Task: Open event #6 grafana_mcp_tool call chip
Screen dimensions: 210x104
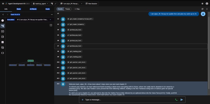Action: tap(75, 40)
